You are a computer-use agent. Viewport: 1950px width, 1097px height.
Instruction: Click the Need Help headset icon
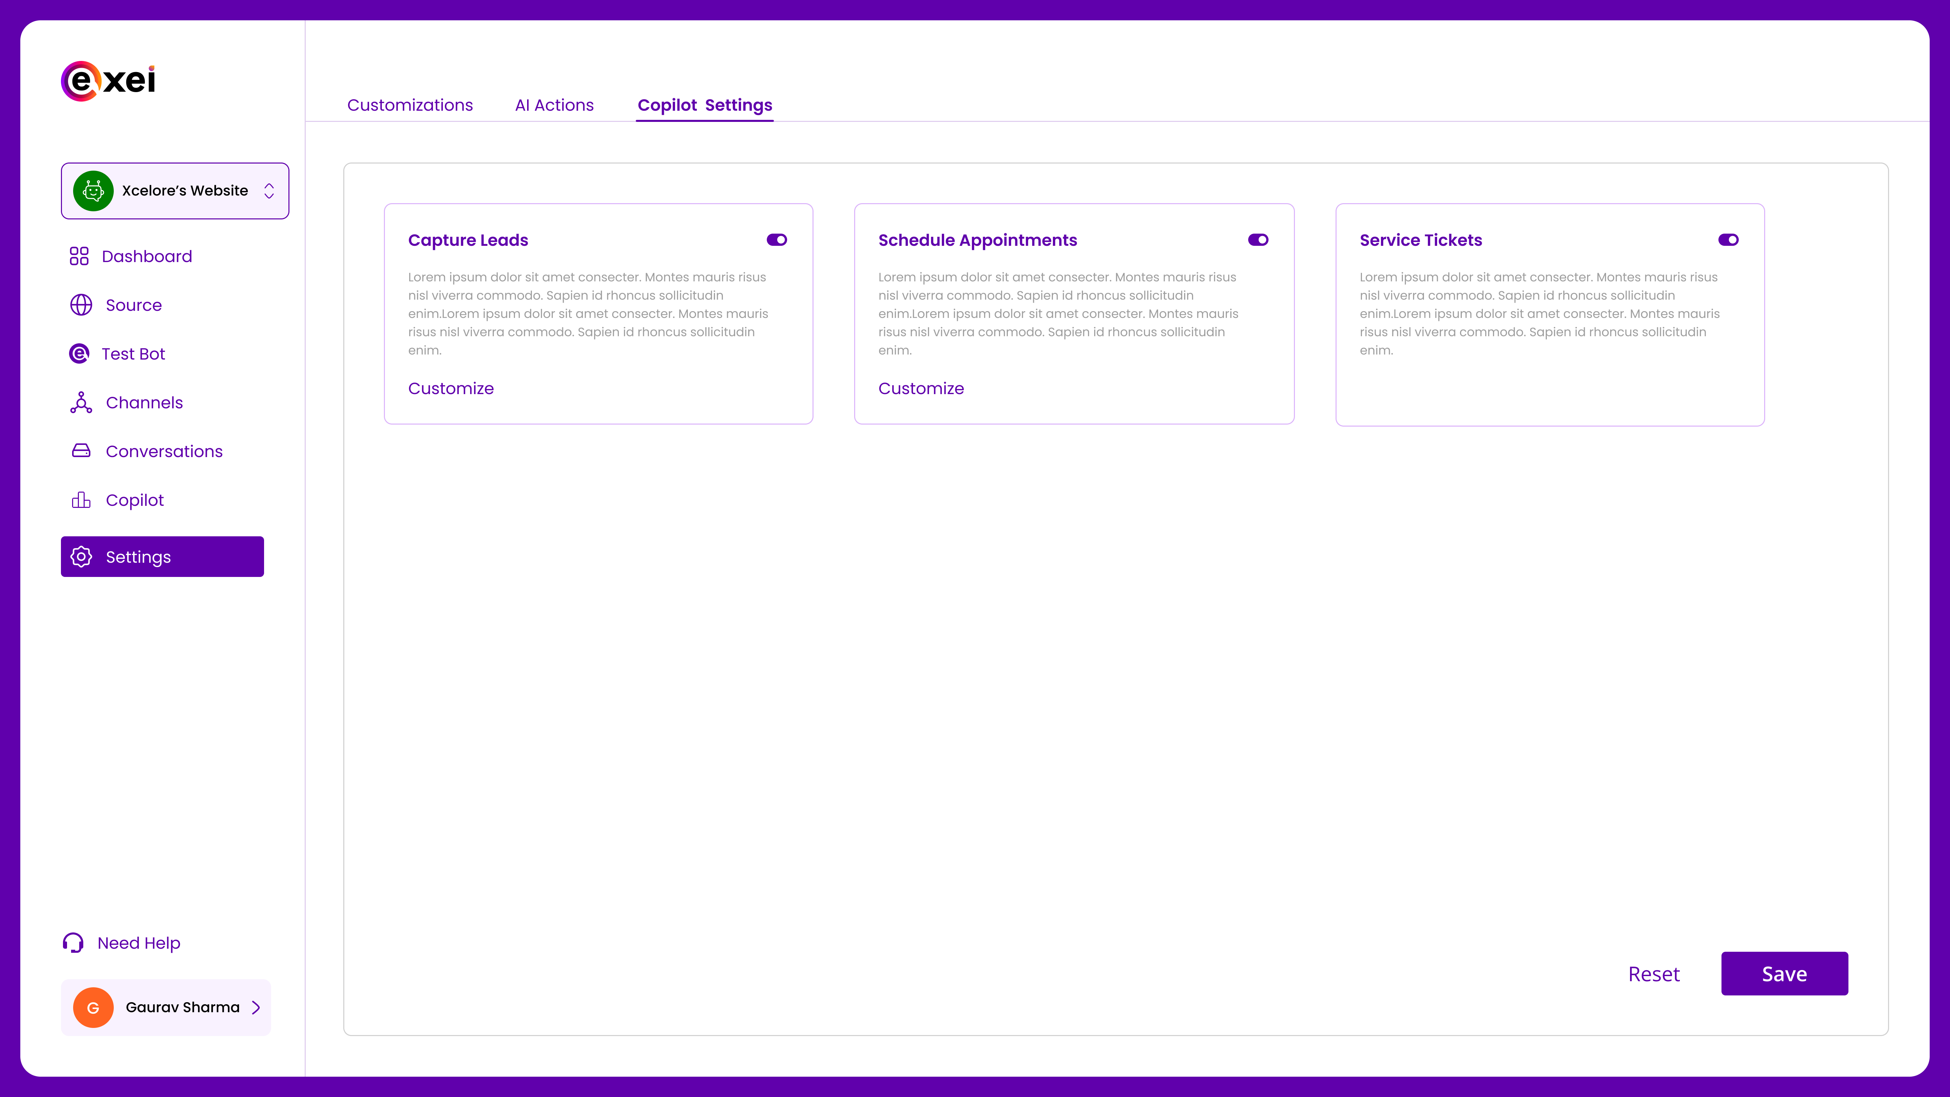(73, 943)
